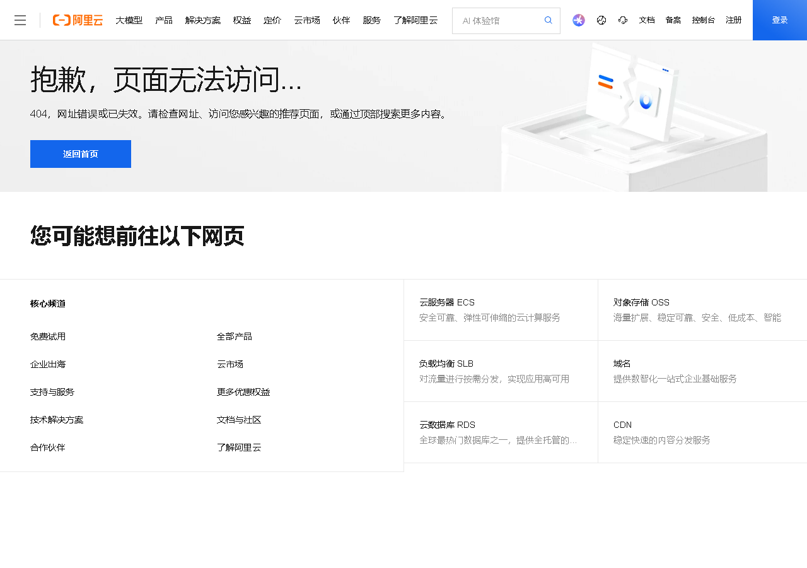The height and width of the screenshot is (568, 807).
Task: Open the 伙伴 menu
Action: tap(341, 20)
